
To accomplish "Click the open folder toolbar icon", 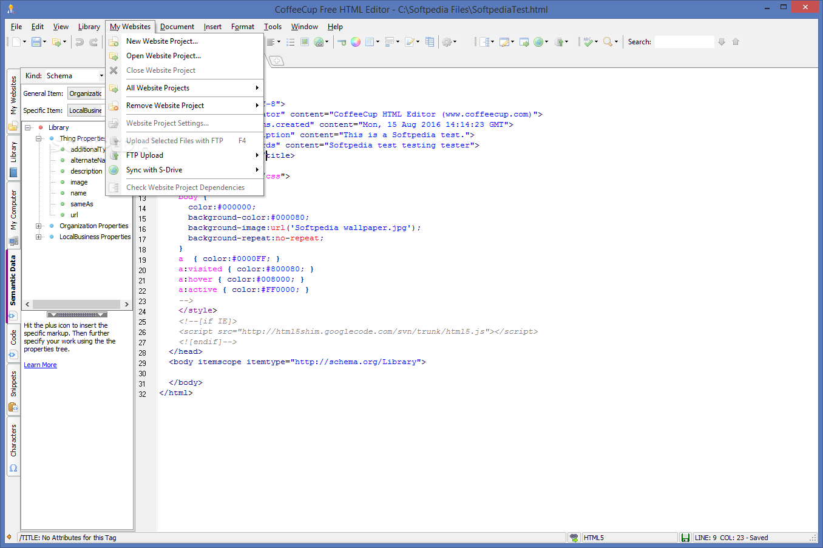I will [56, 42].
